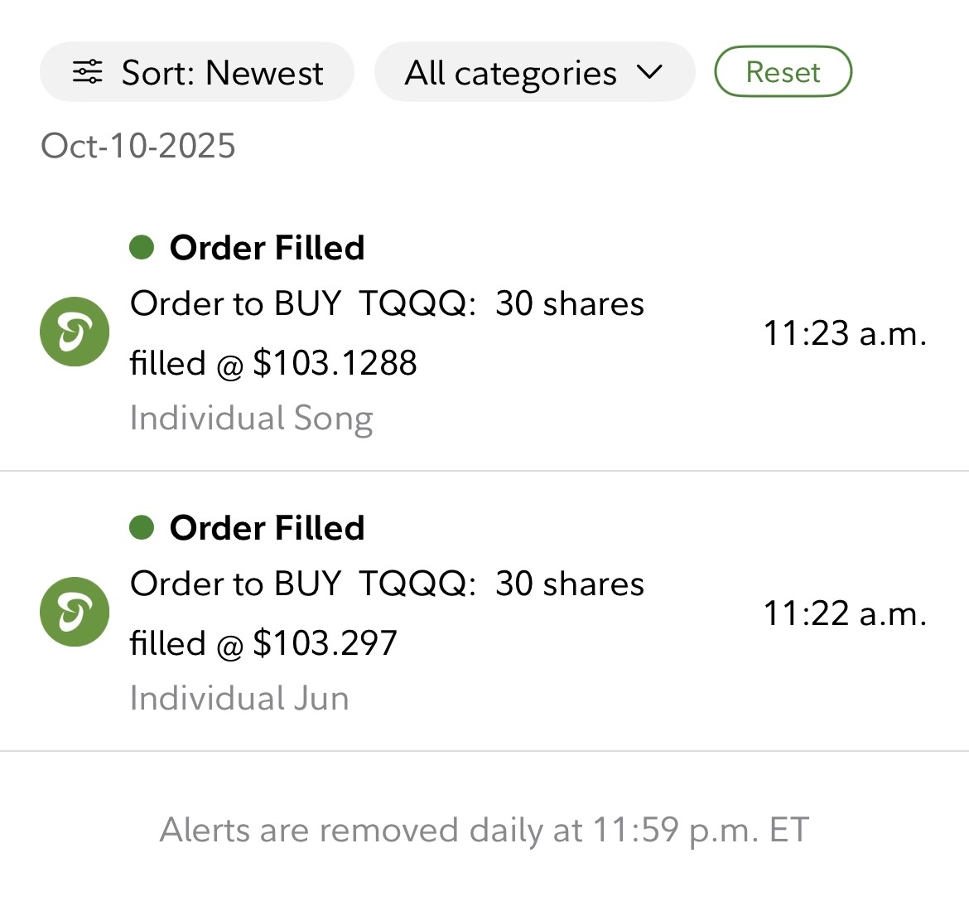Select the fill price $103.1288 line

click(x=273, y=363)
